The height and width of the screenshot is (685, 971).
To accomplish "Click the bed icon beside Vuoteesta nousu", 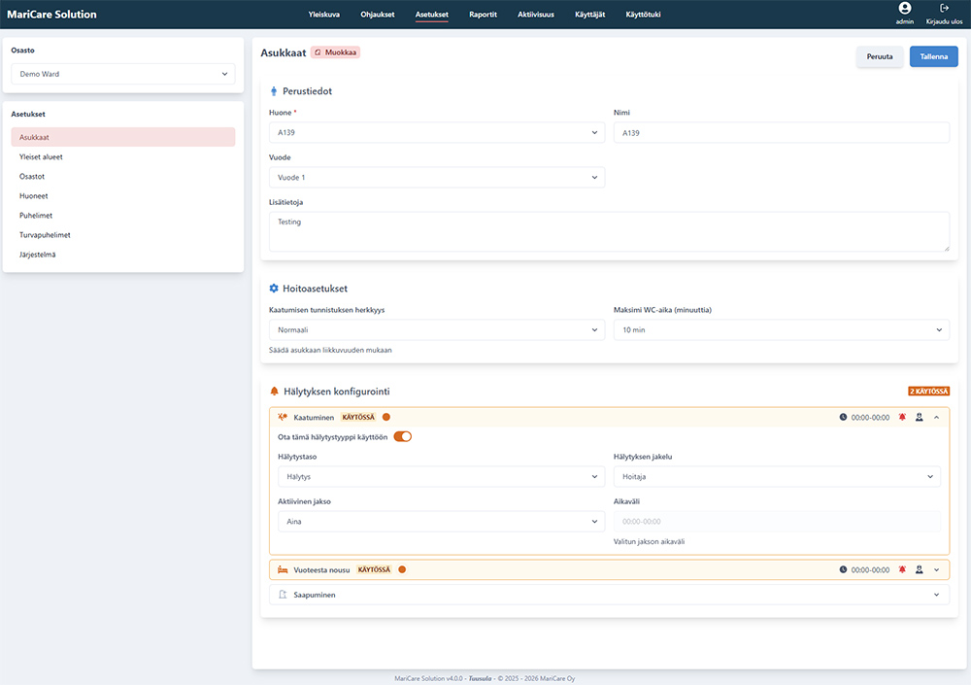I will (x=283, y=569).
